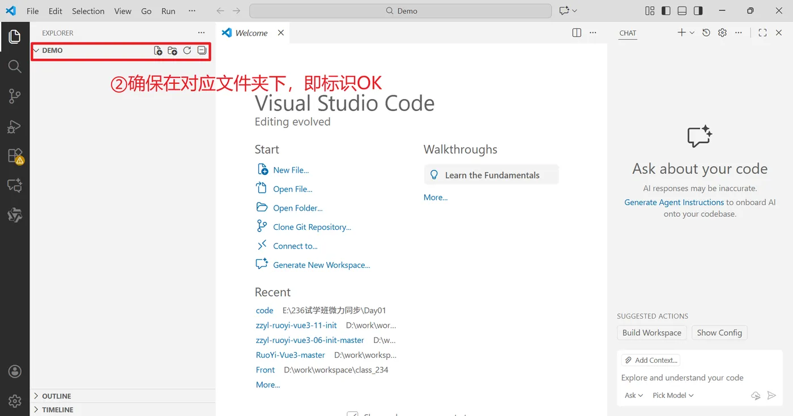This screenshot has width=793, height=416.
Task: Open the dropdown arrow beside new chat plus
Action: coord(692,33)
